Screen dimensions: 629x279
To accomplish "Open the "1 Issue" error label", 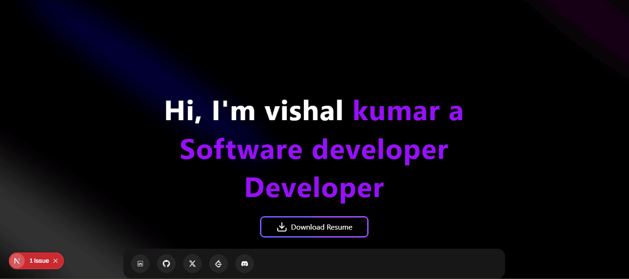I will 39,261.
